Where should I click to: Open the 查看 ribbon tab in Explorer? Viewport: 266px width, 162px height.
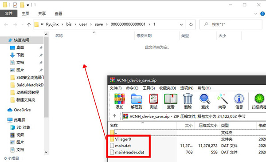[x=59, y=14]
